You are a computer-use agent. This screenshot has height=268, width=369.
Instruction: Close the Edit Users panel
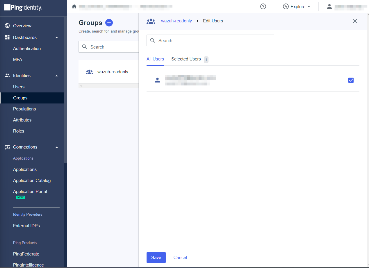tap(355, 21)
